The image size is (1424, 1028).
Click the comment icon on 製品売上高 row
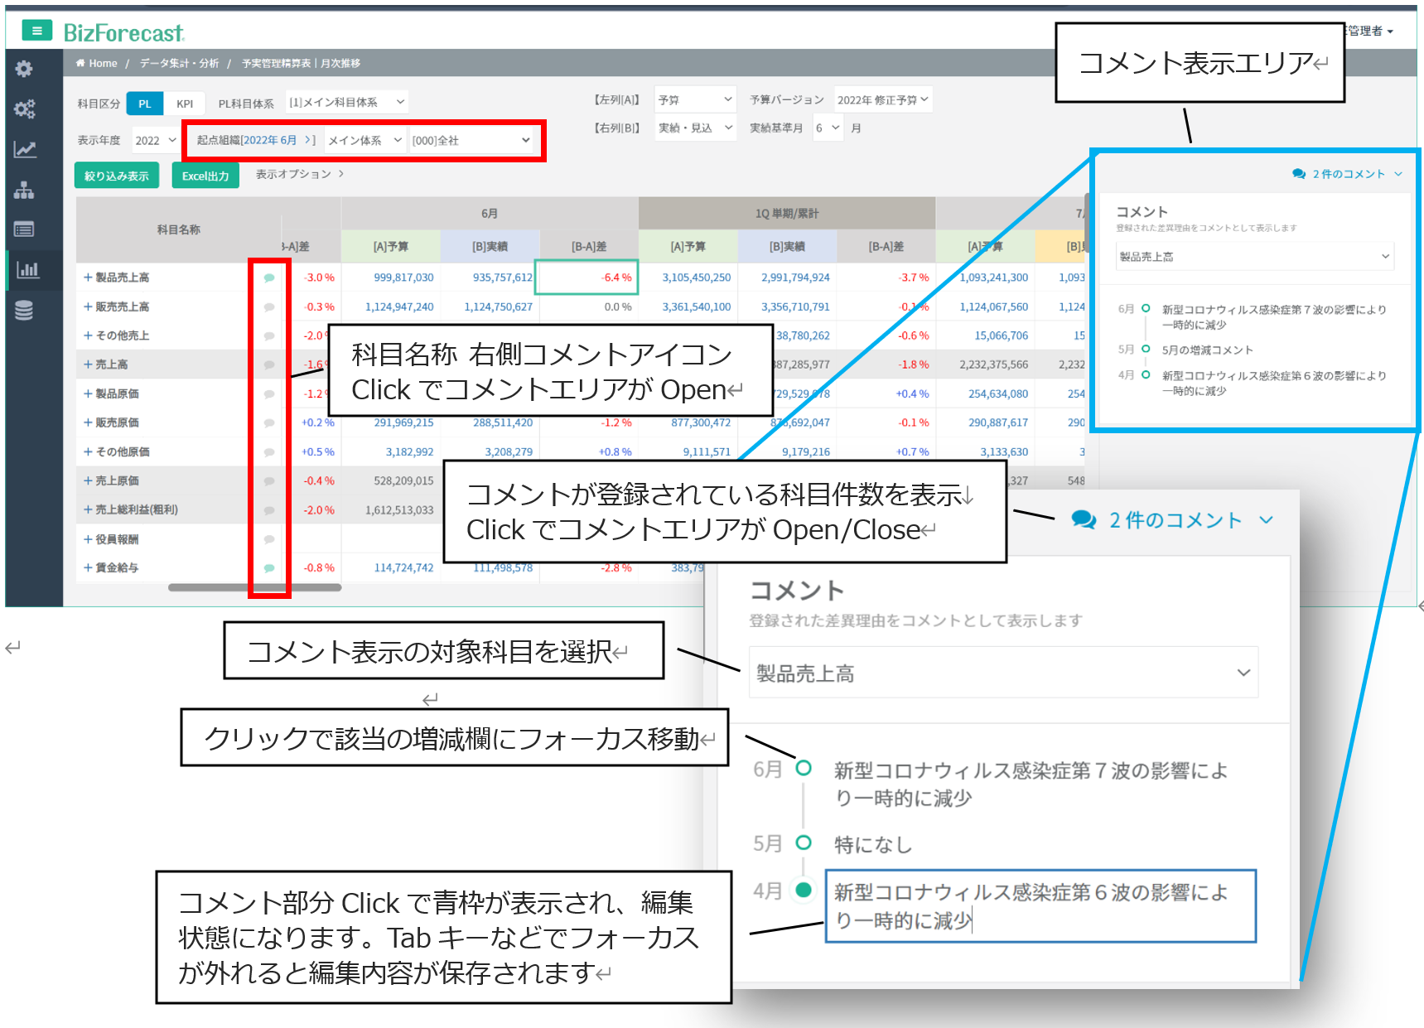pyautogui.click(x=269, y=278)
